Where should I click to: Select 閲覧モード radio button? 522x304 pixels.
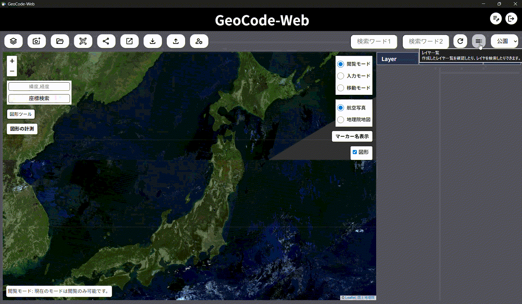point(341,64)
